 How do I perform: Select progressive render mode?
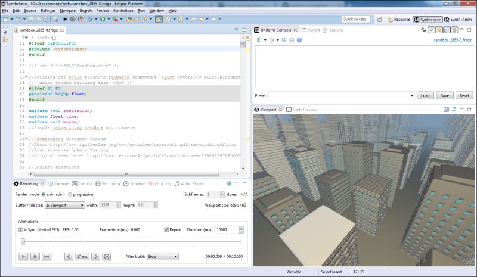(70, 194)
